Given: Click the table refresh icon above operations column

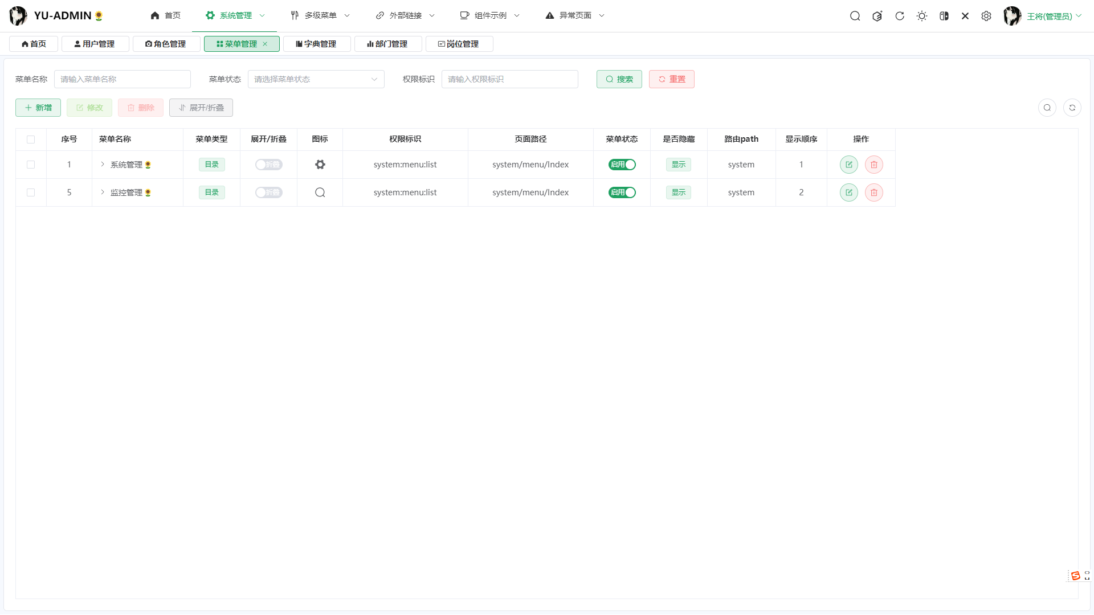Looking at the screenshot, I should [1073, 107].
